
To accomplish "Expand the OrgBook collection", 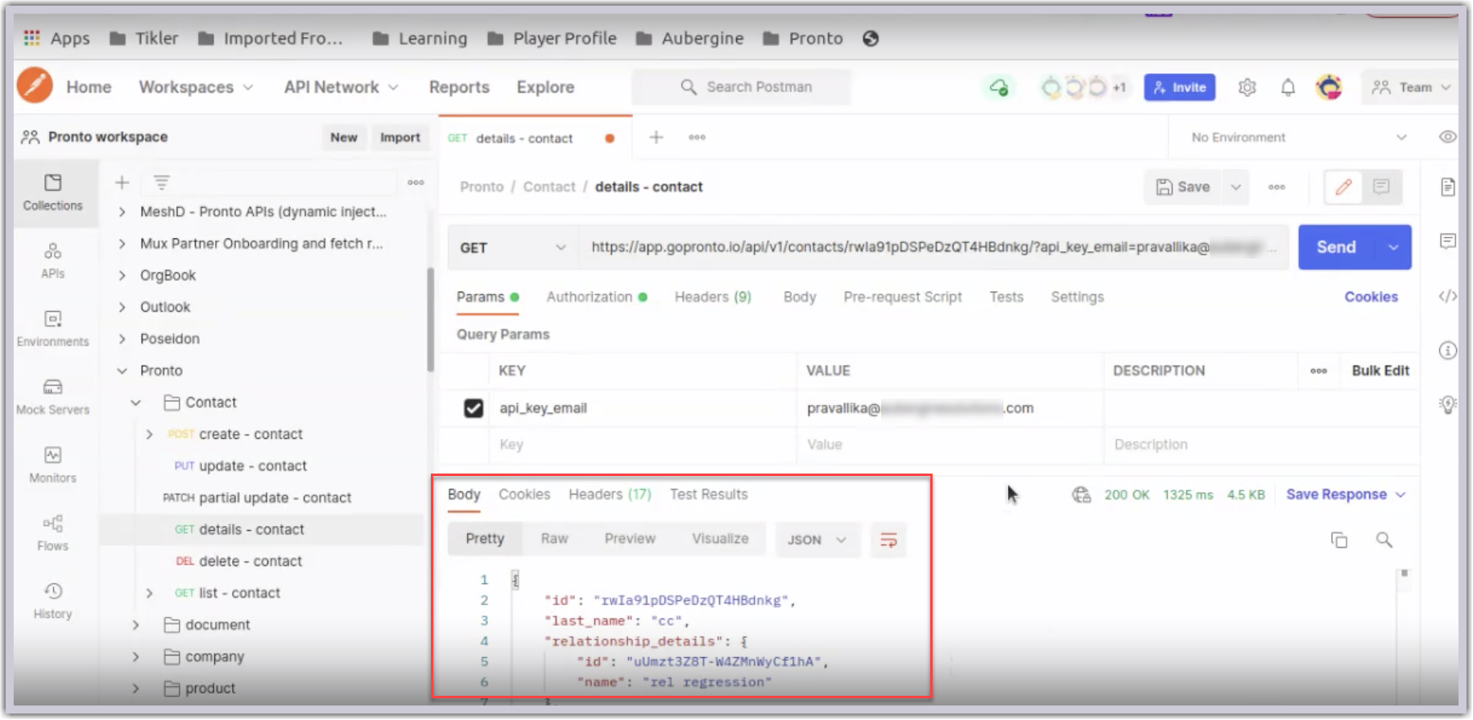I will (x=122, y=275).
